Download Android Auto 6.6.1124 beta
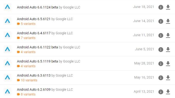 tap(168, 7)
